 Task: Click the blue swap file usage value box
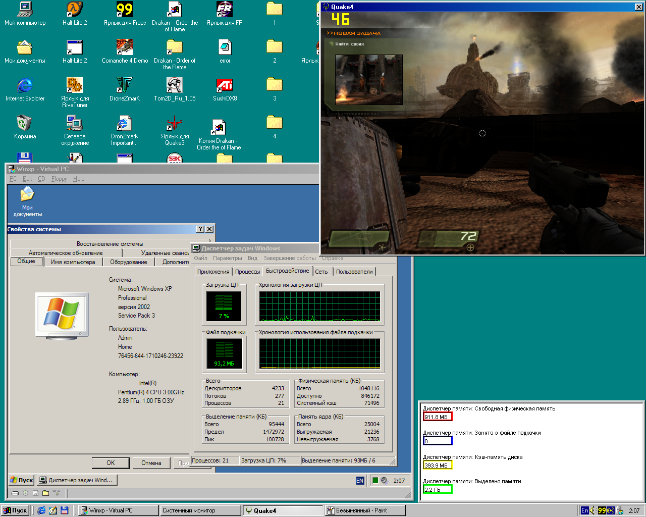(x=438, y=441)
